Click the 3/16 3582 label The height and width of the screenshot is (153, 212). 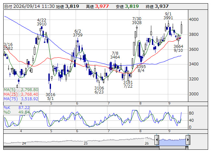(8, 46)
